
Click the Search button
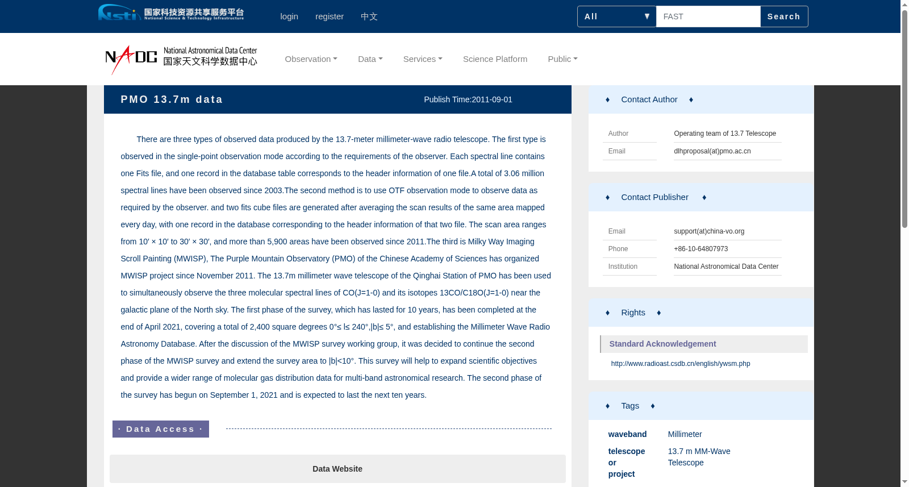coord(784,16)
